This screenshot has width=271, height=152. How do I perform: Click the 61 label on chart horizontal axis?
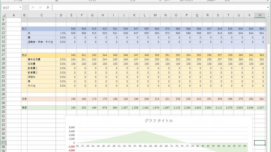[145, 146]
